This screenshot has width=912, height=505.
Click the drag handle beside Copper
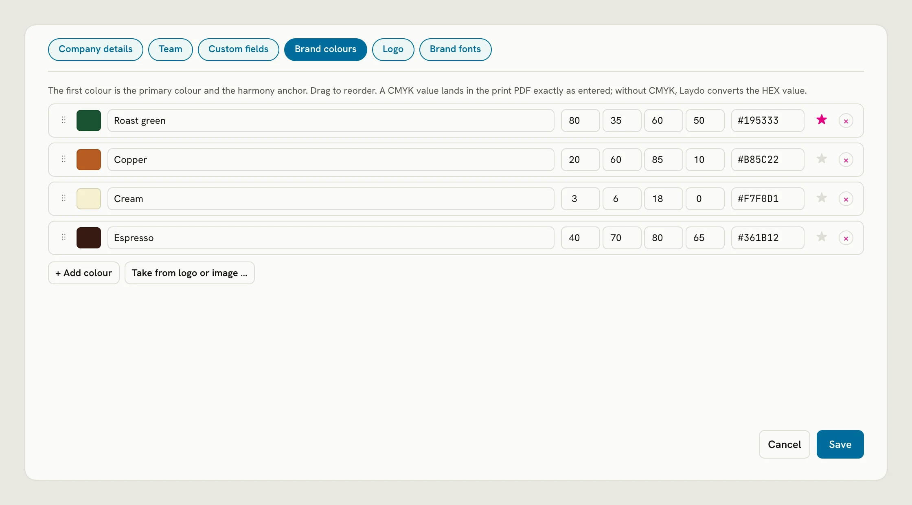(x=64, y=159)
